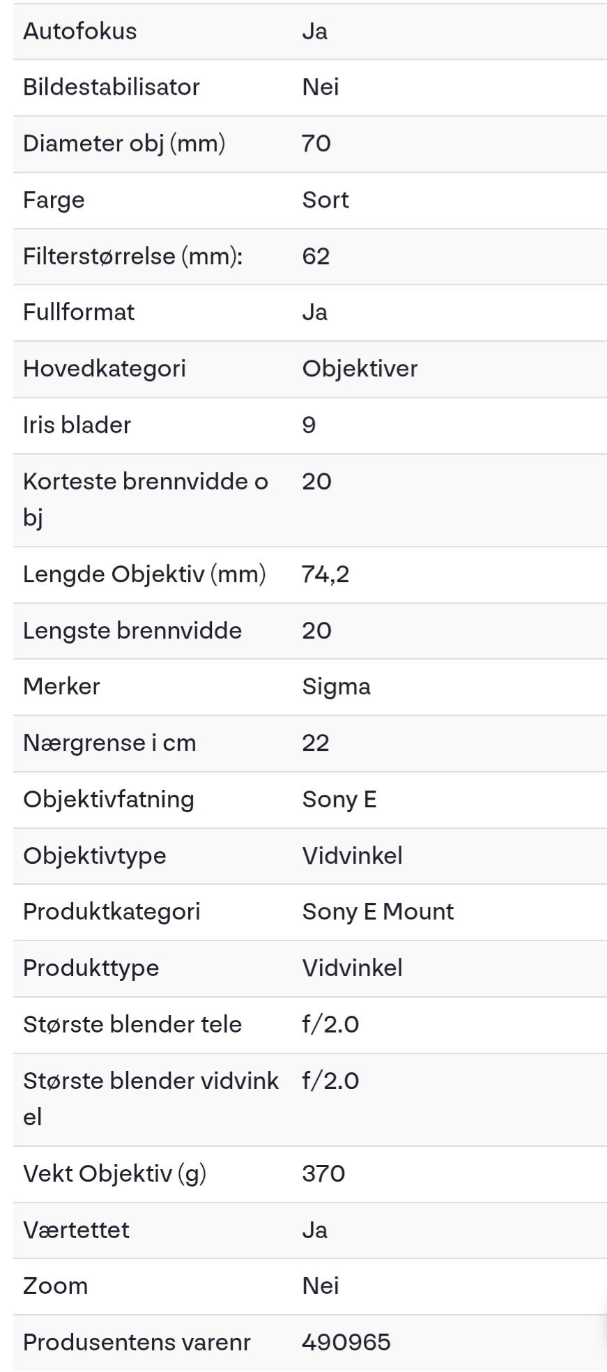Click the Bildestabilisator row label
Viewport: 607px width, 1372px height.
pos(112,87)
